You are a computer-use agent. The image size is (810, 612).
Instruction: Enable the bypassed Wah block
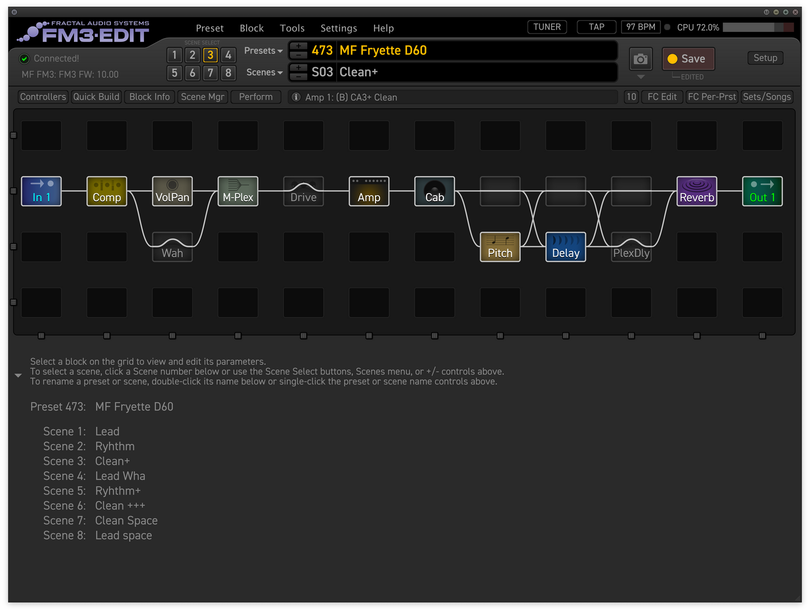(x=172, y=247)
